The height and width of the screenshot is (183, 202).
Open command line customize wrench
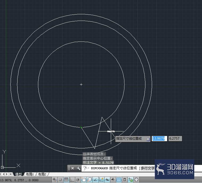coord(78,168)
